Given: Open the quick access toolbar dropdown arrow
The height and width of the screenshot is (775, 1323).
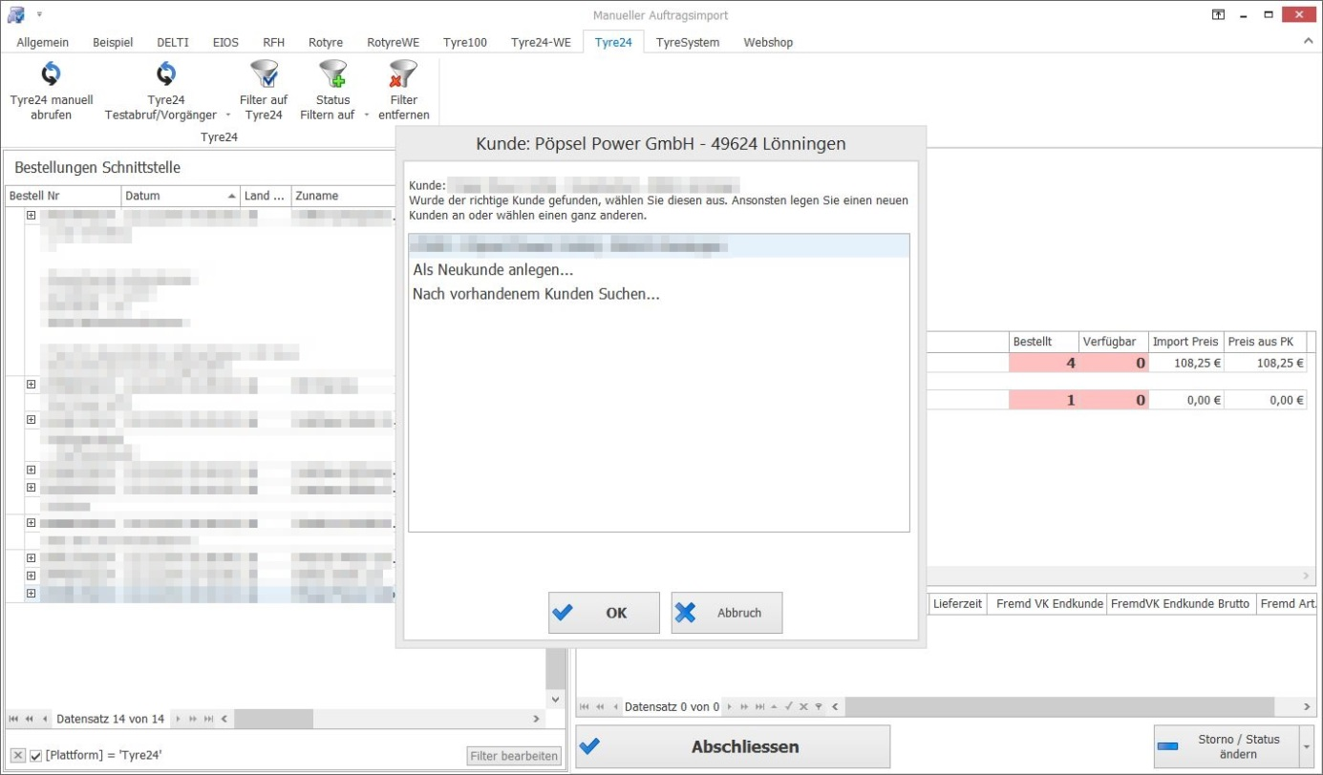Looking at the screenshot, I should (40, 15).
